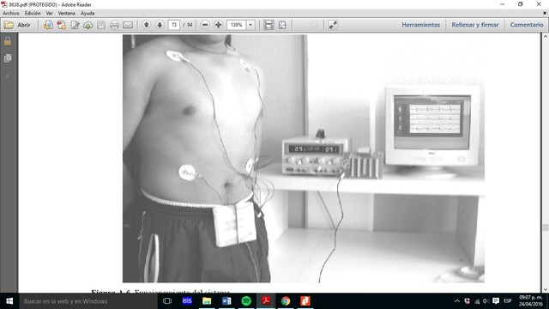Click the save to cloud icon
549x309 pixels.
pos(88,25)
